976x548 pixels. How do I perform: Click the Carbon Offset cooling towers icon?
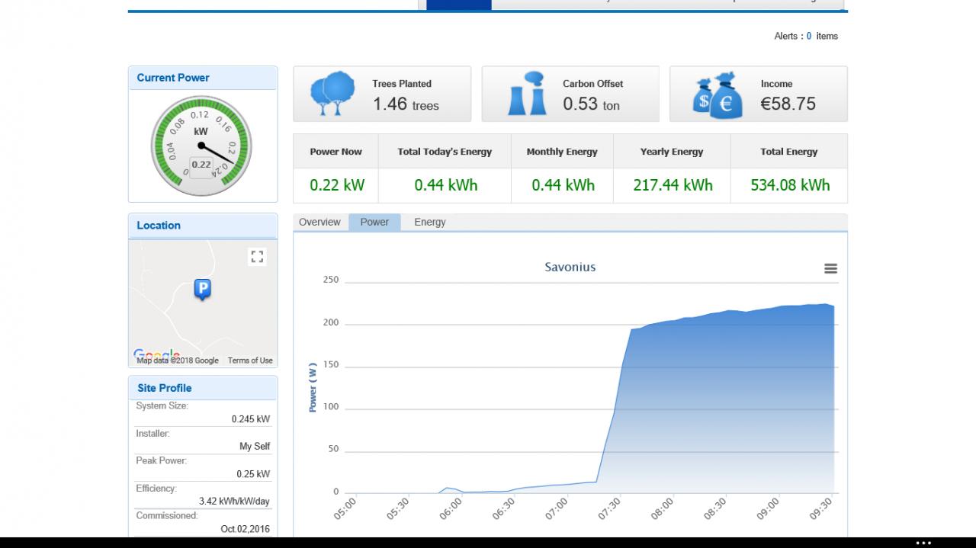(x=527, y=93)
